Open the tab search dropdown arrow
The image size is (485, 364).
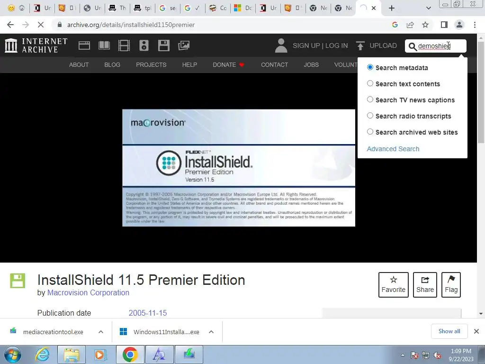pos(428,8)
